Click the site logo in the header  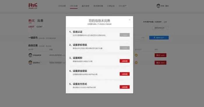click(33, 6)
